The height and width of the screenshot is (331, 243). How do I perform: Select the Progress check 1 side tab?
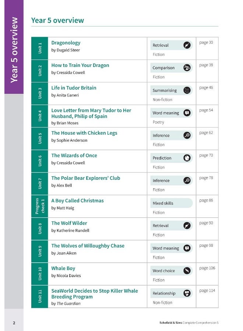click(40, 206)
